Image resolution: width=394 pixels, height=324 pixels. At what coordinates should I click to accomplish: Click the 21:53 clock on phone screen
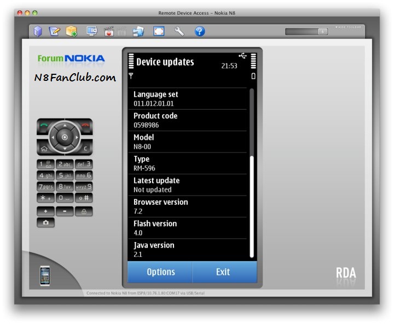pyautogui.click(x=229, y=66)
